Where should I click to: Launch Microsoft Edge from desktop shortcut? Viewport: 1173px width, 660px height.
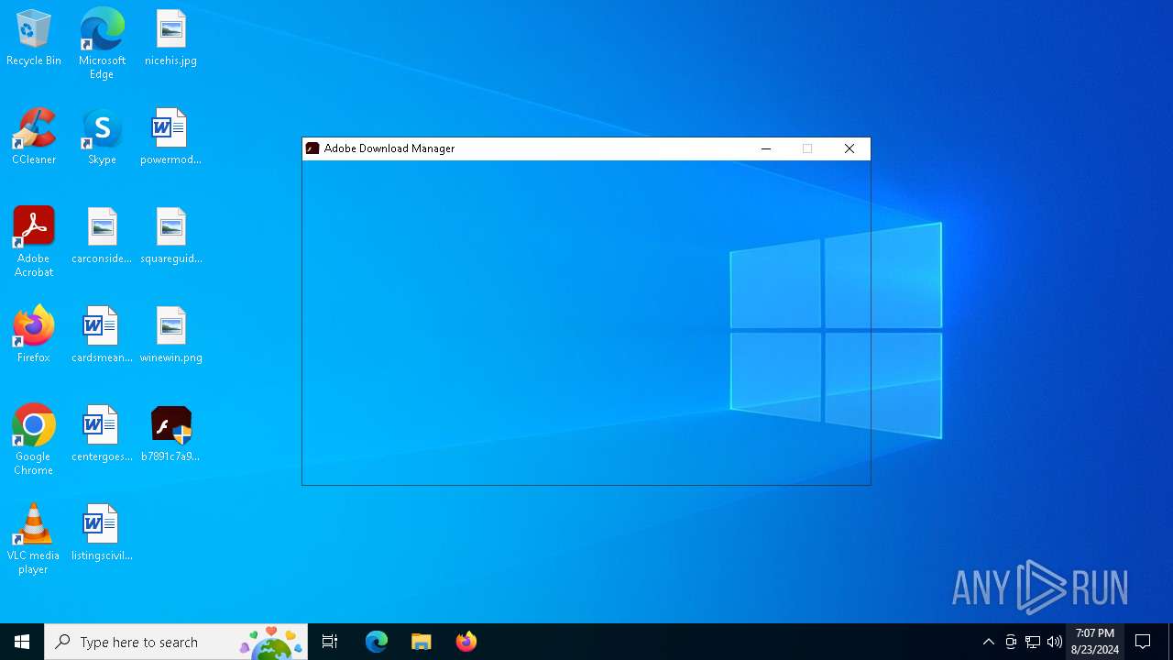(x=102, y=44)
